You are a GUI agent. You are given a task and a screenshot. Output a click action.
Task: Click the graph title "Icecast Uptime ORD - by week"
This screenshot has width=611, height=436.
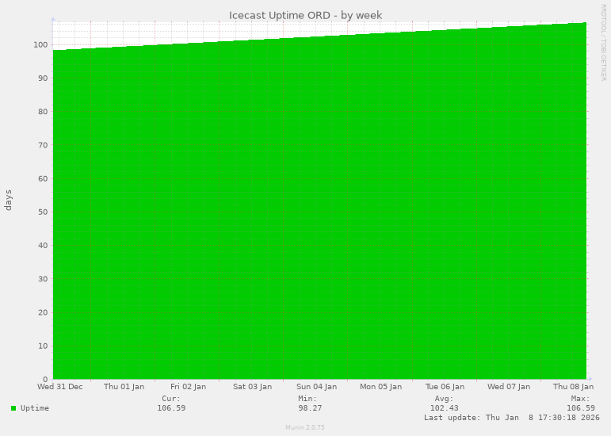306,15
